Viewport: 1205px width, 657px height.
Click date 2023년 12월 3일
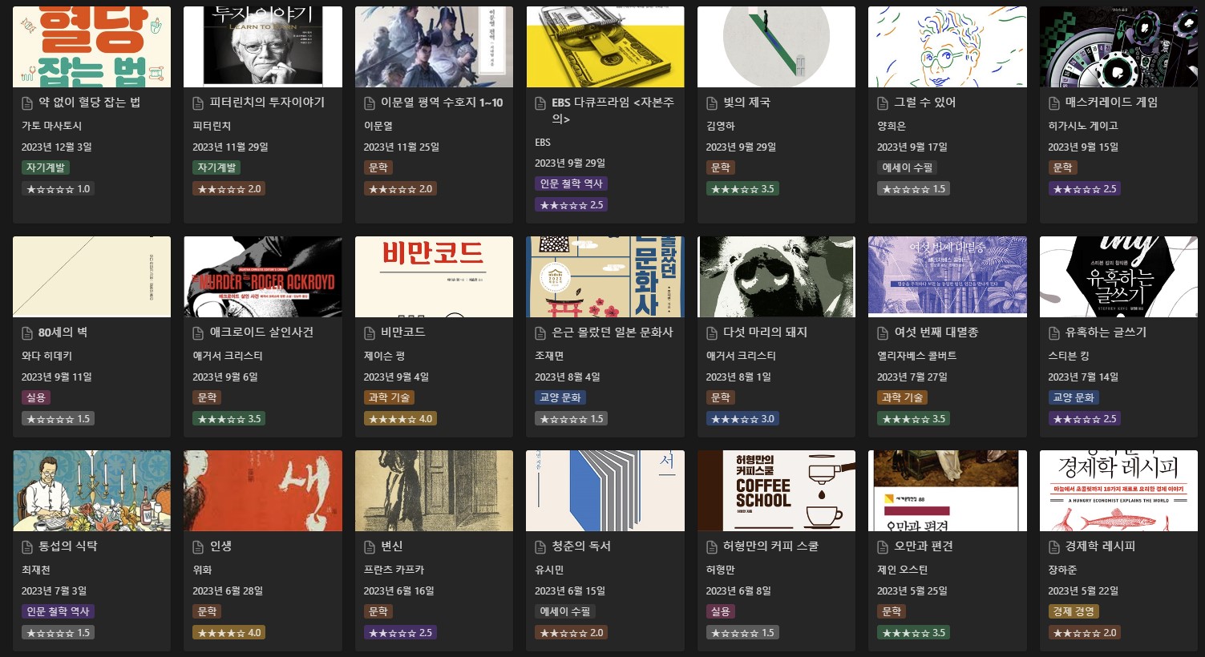point(57,147)
